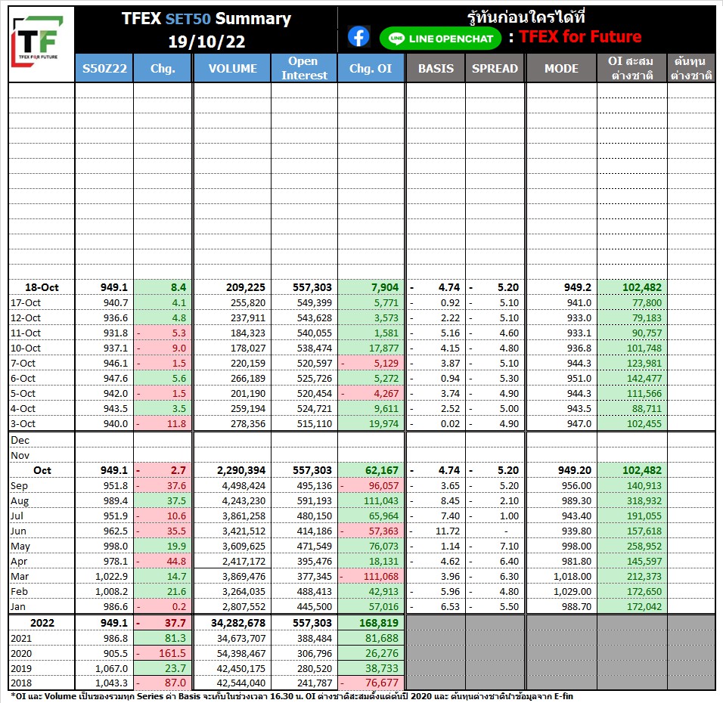Click the '12-Oct' row label
The image size is (723, 703).
pos(26,318)
